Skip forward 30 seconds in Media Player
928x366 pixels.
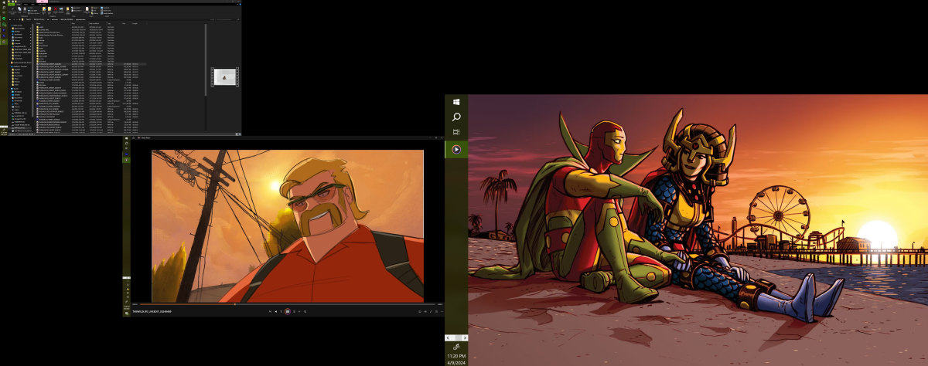[294, 311]
